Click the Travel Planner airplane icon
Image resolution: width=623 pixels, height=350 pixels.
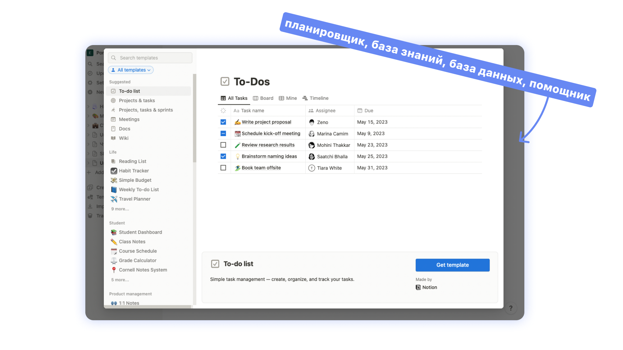[x=114, y=199]
